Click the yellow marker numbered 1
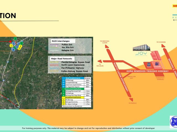Screen dimensions: 177x132 [11, 46]
